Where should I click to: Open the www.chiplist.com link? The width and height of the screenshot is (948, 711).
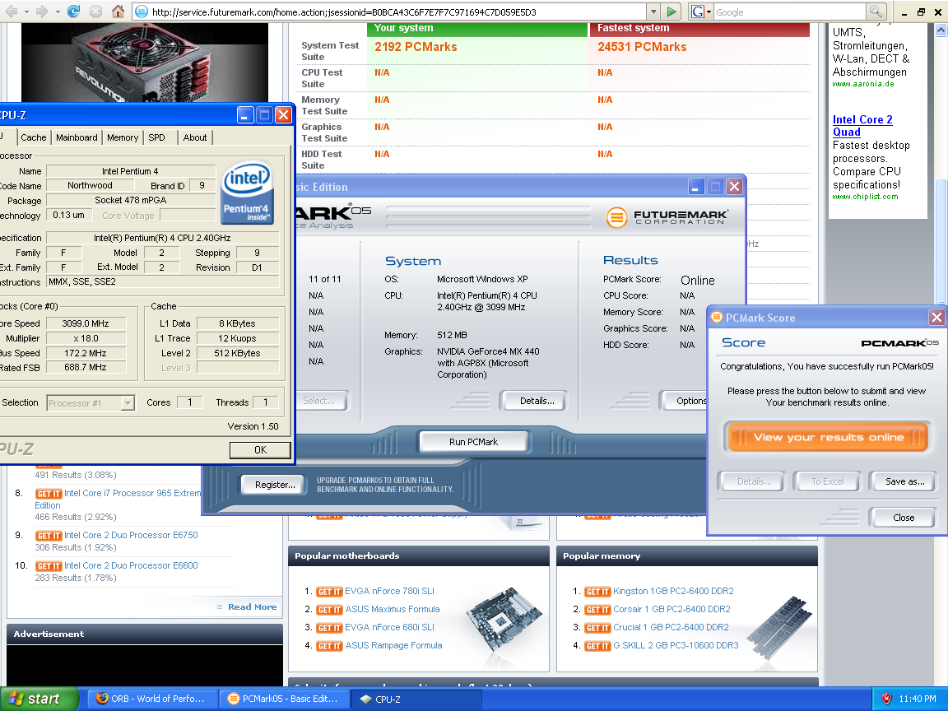point(865,197)
